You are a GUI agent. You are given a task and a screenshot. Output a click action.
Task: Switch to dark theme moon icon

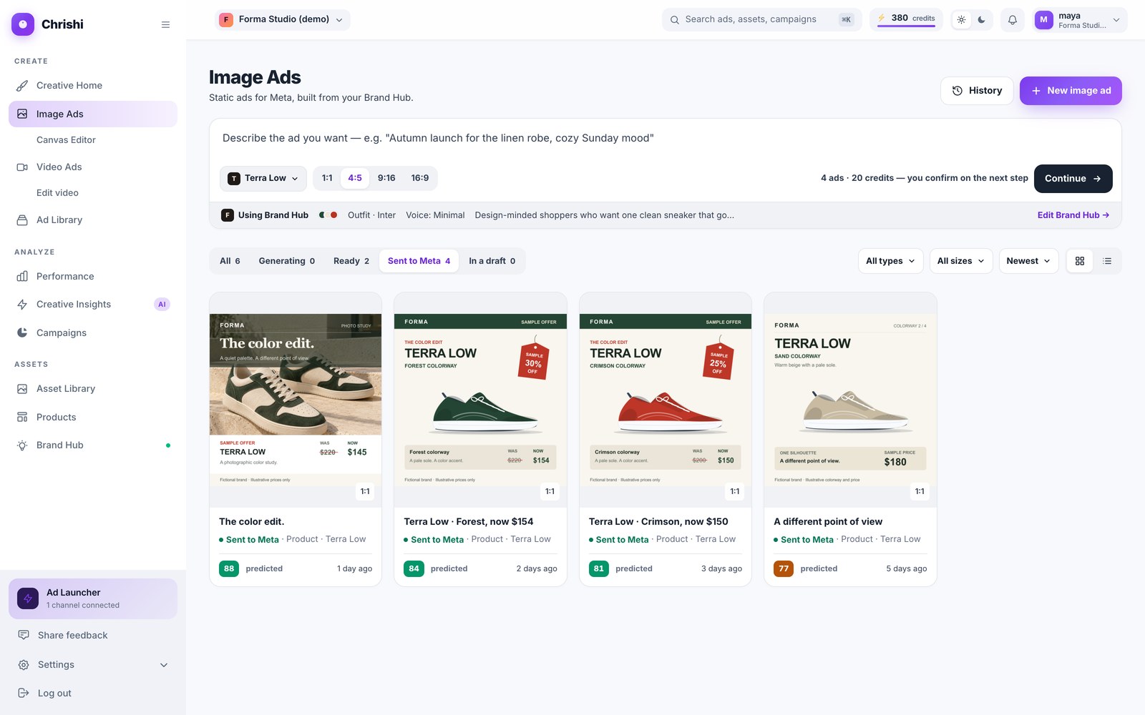(x=981, y=20)
